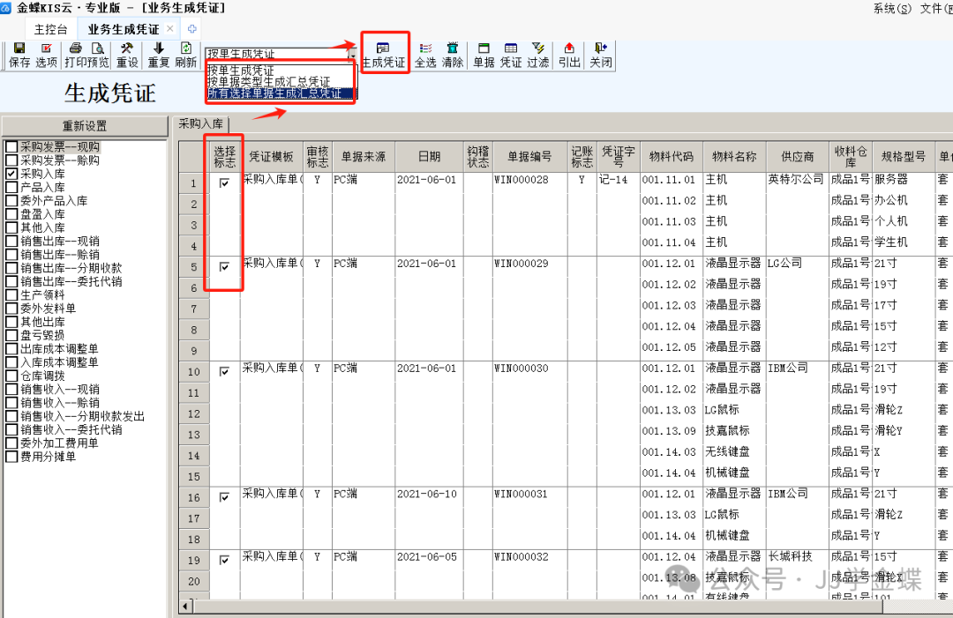Open 打印预览 print preview
This screenshot has width=953, height=618.
click(86, 56)
